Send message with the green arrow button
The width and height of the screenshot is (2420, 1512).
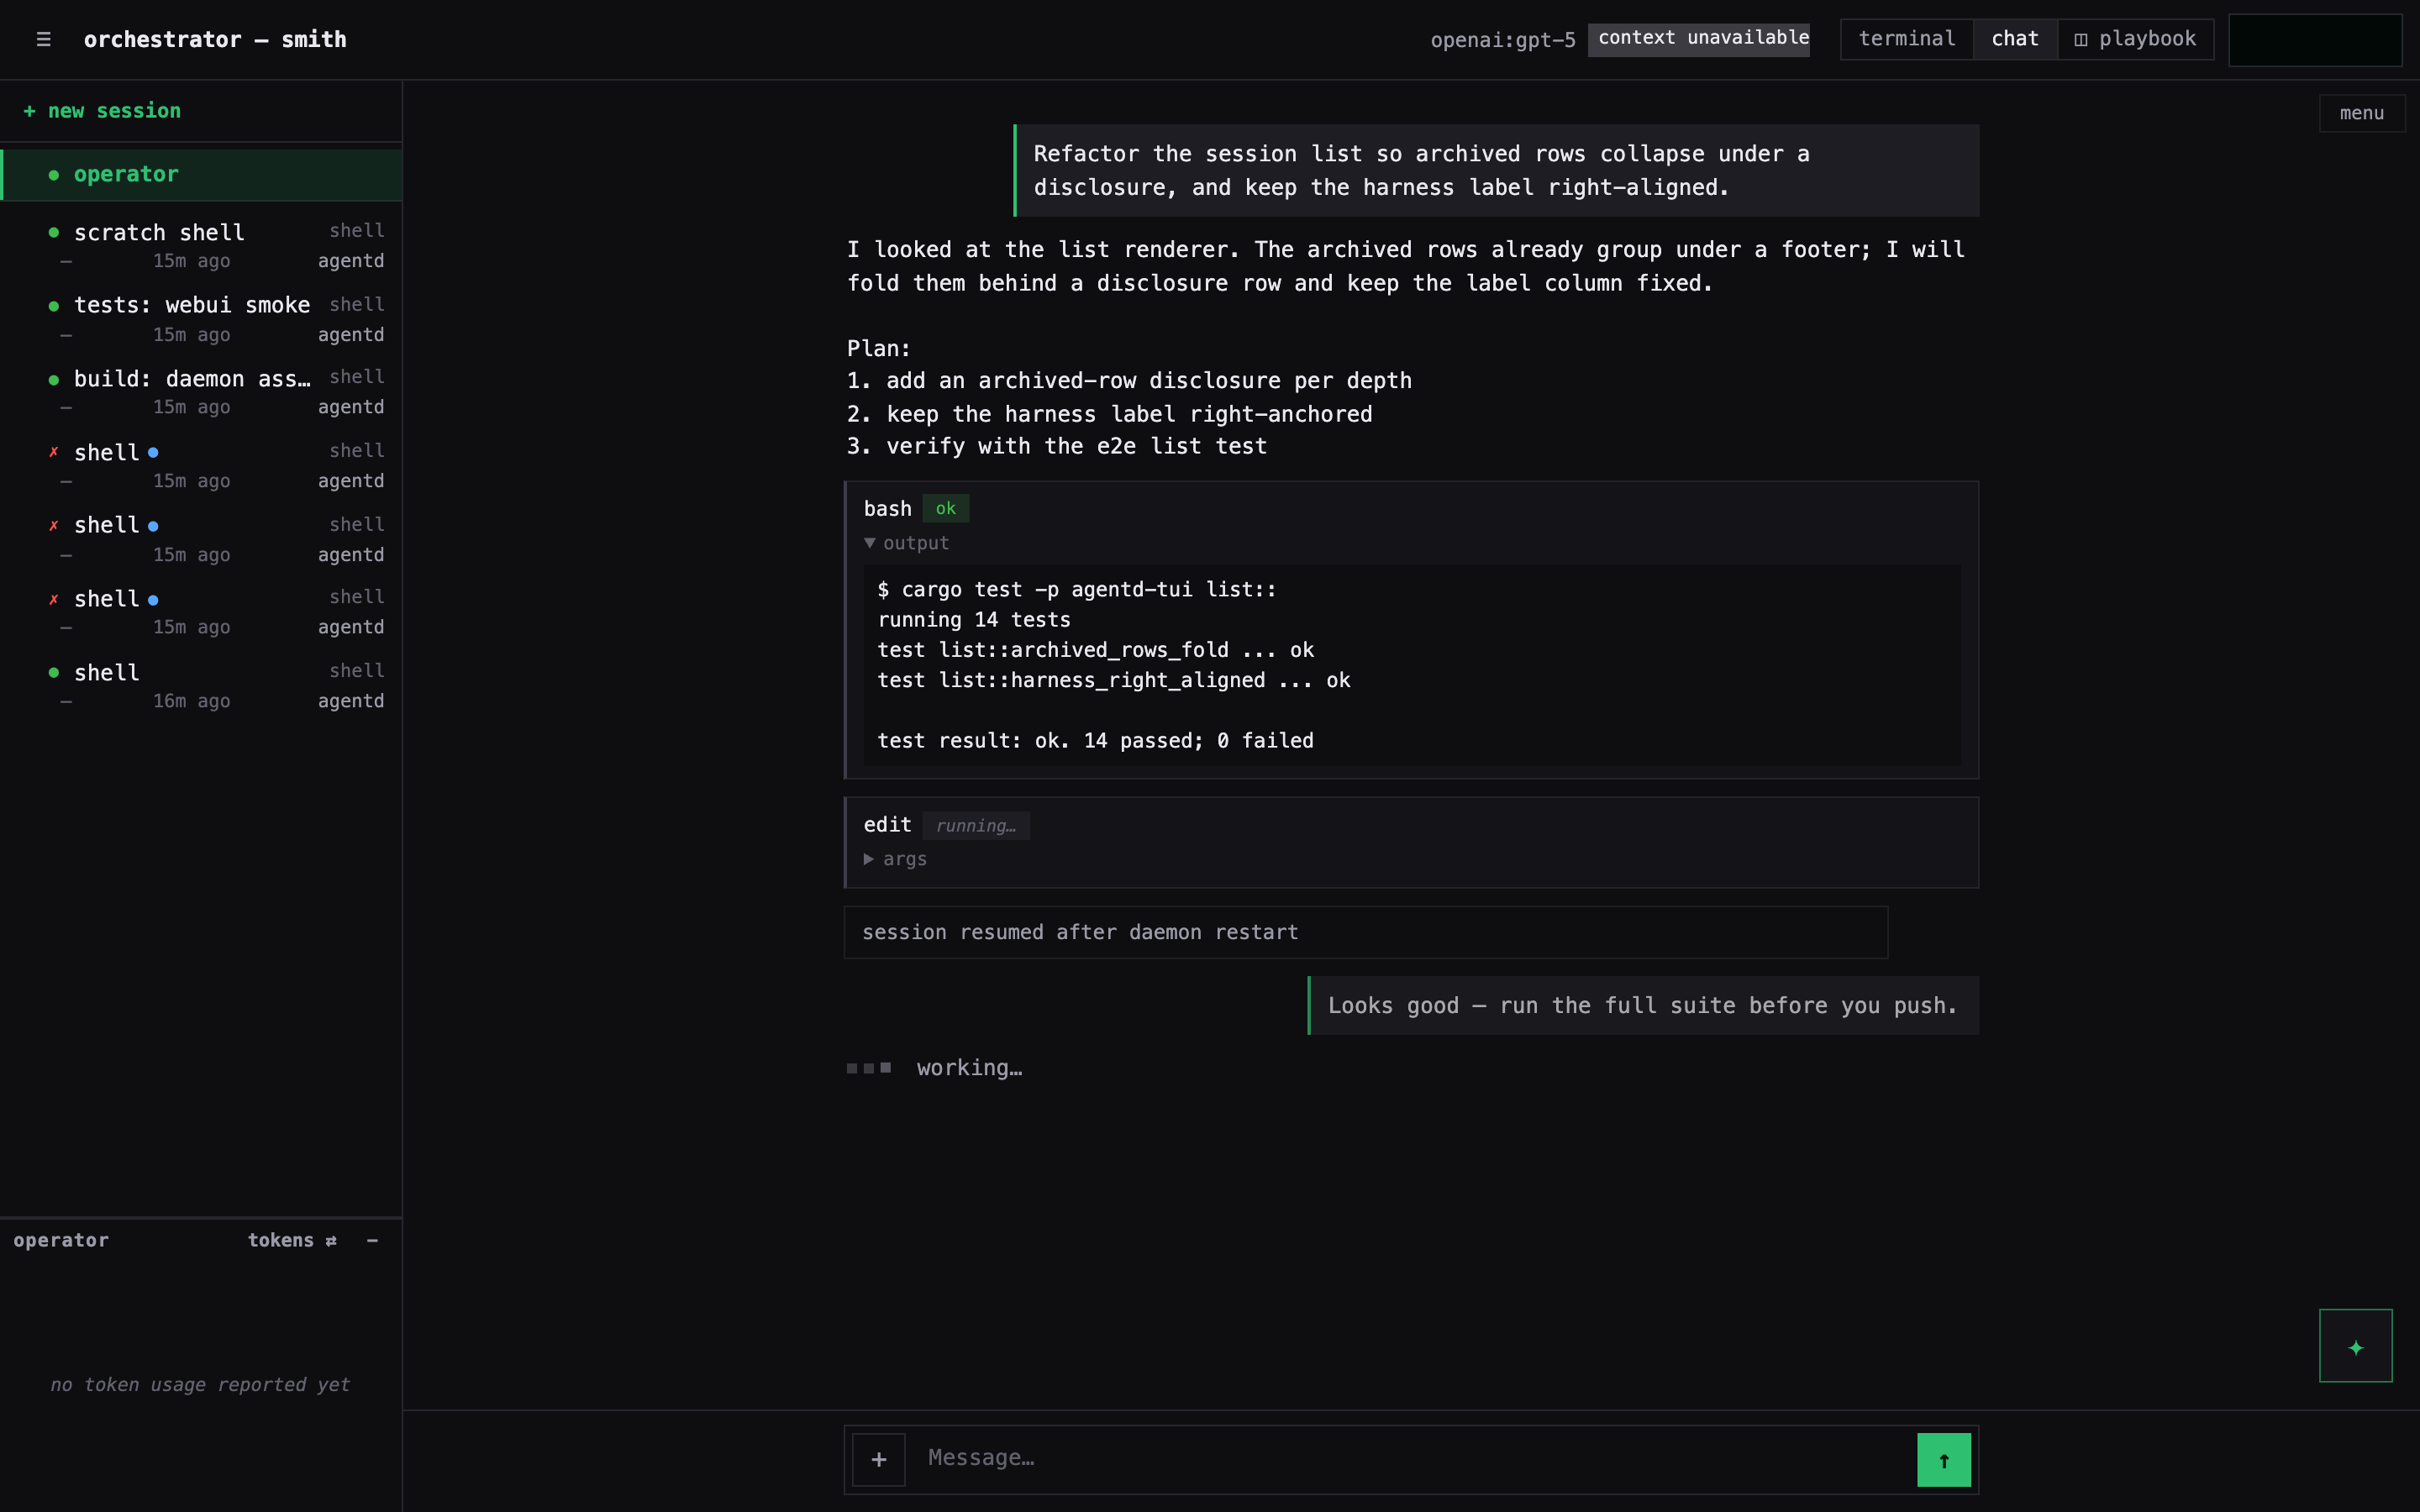pos(1943,1460)
